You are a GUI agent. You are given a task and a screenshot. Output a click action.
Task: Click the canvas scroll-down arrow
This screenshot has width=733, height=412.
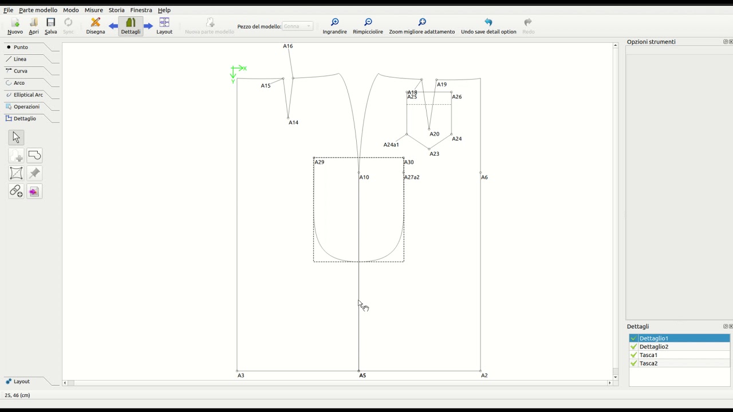[x=616, y=377]
